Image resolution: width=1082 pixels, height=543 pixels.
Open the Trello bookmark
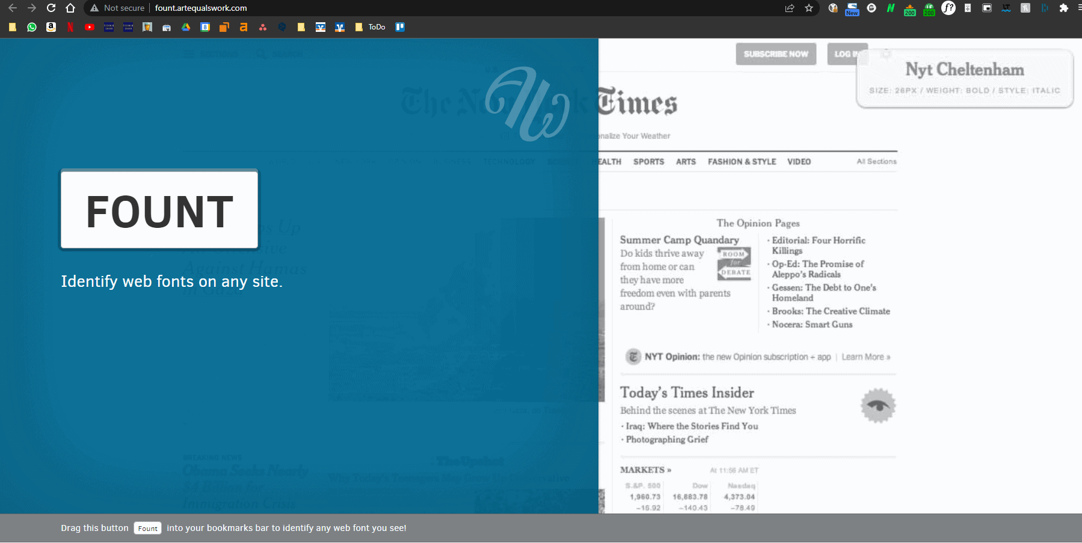click(400, 27)
